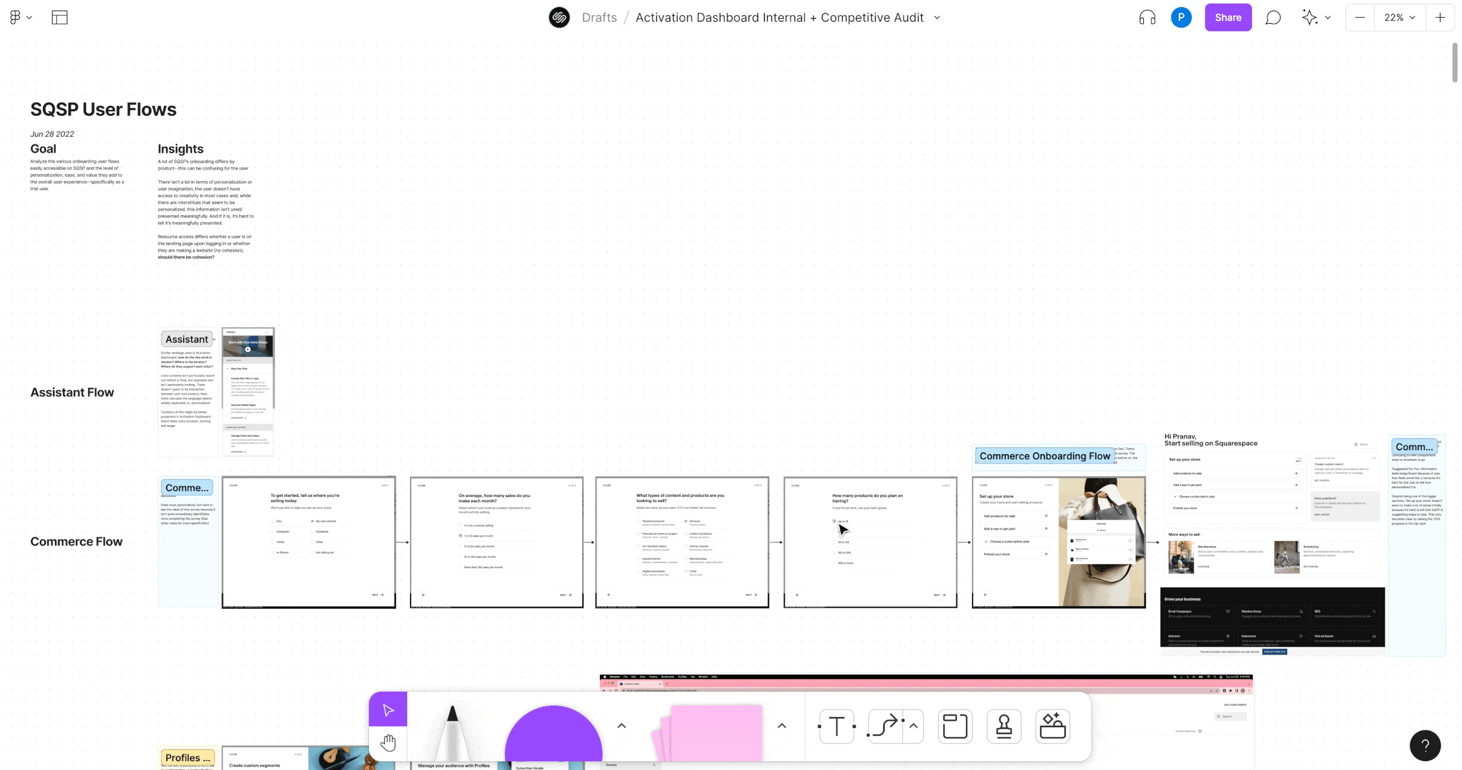This screenshot has height=770, width=1462.
Task: Toggle the pages layout panel icon
Action: [60, 18]
